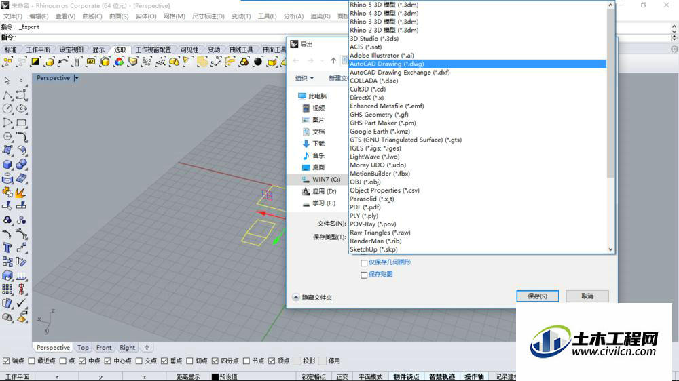Toggle 正交 in status bar
This screenshot has height=381, width=679.
point(342,377)
